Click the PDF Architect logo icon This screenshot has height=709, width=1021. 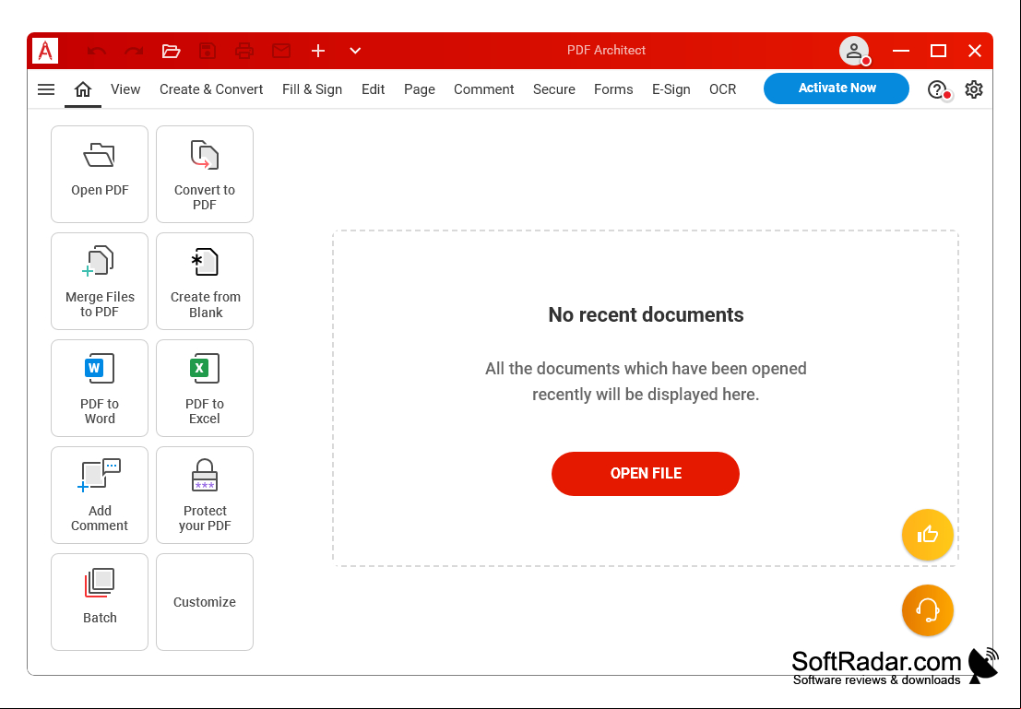(45, 51)
